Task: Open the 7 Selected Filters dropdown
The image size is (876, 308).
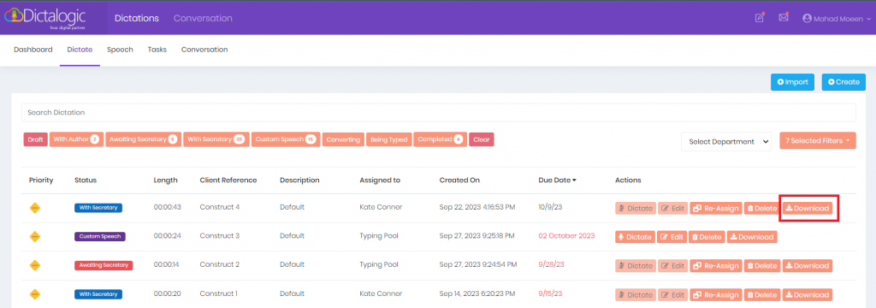Action: (818, 141)
